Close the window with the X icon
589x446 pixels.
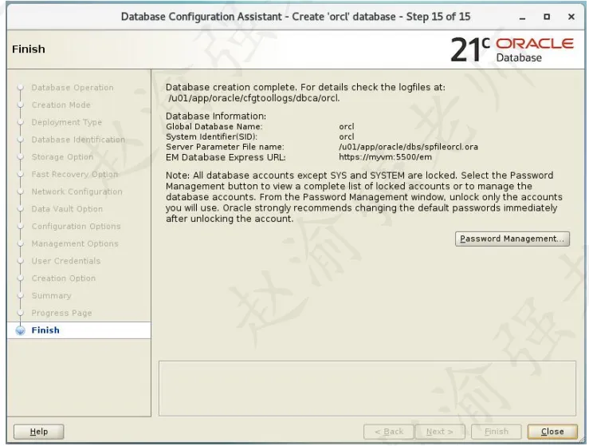571,17
